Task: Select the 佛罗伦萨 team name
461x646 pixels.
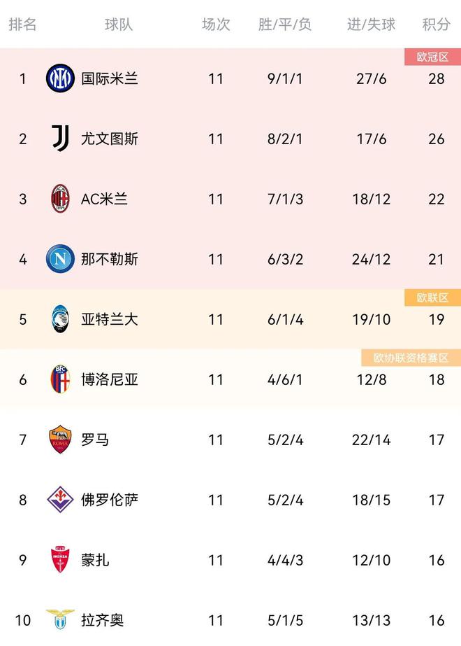Action: coord(110,499)
